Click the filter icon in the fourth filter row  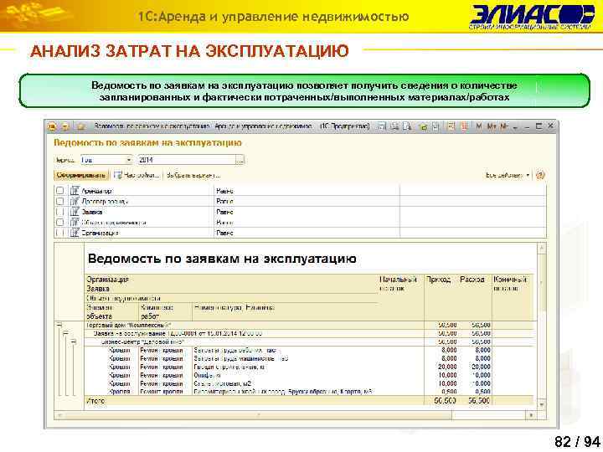click(75, 222)
